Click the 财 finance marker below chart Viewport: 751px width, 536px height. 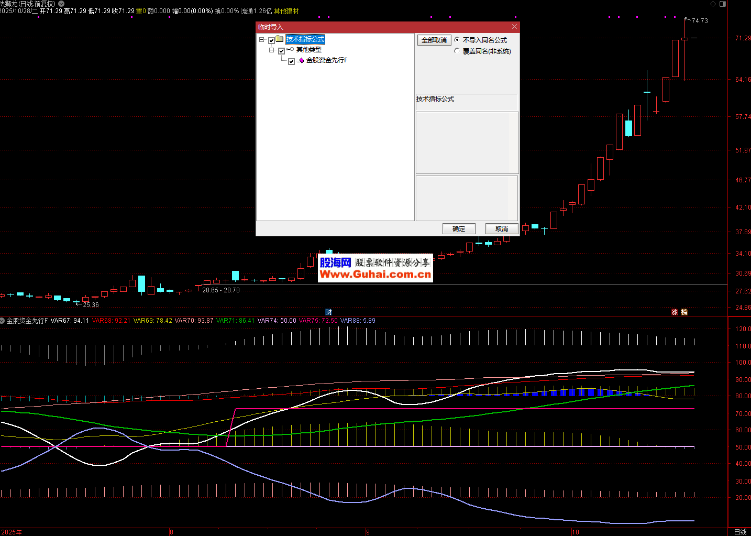pos(328,312)
